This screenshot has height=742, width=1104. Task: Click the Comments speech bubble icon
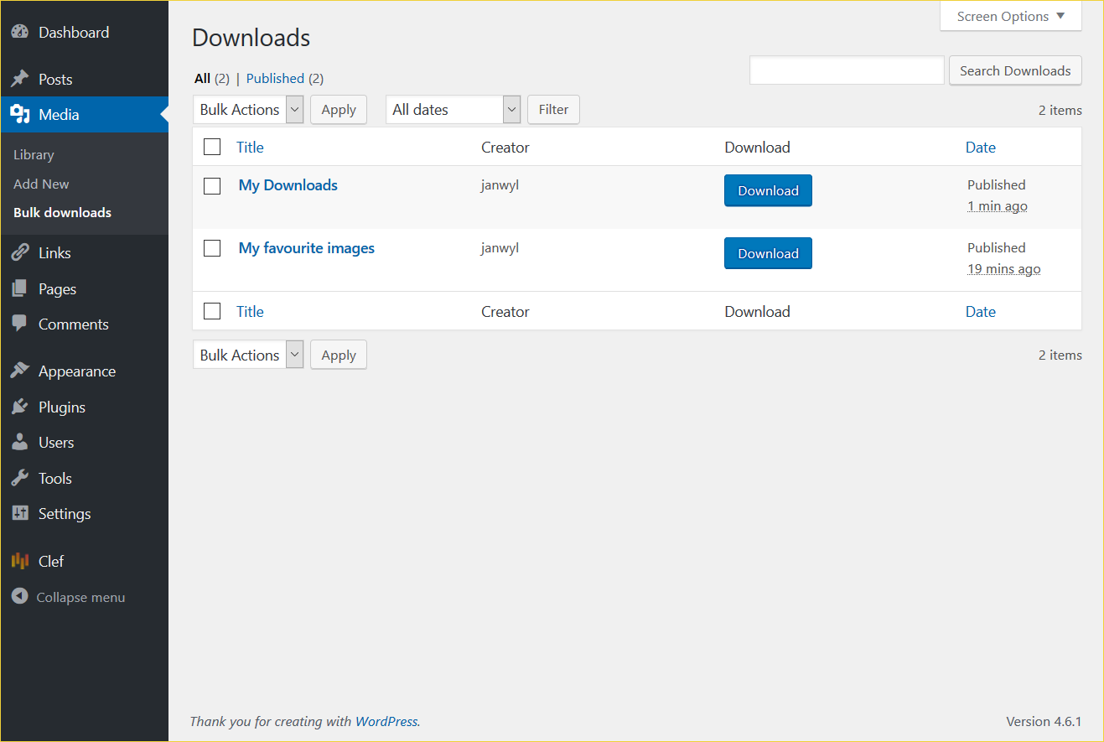tap(20, 324)
